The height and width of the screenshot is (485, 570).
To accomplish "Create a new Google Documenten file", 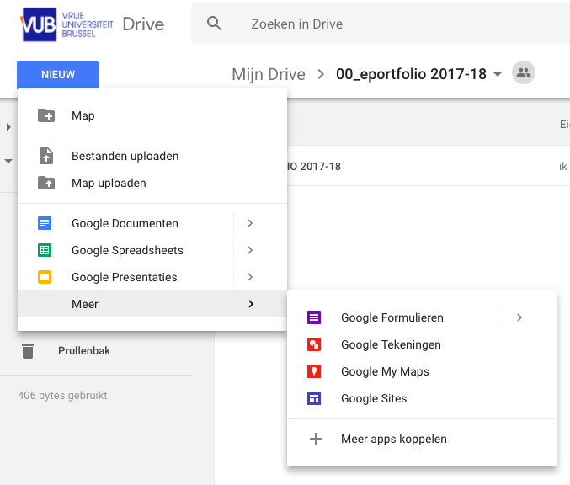I will (125, 223).
